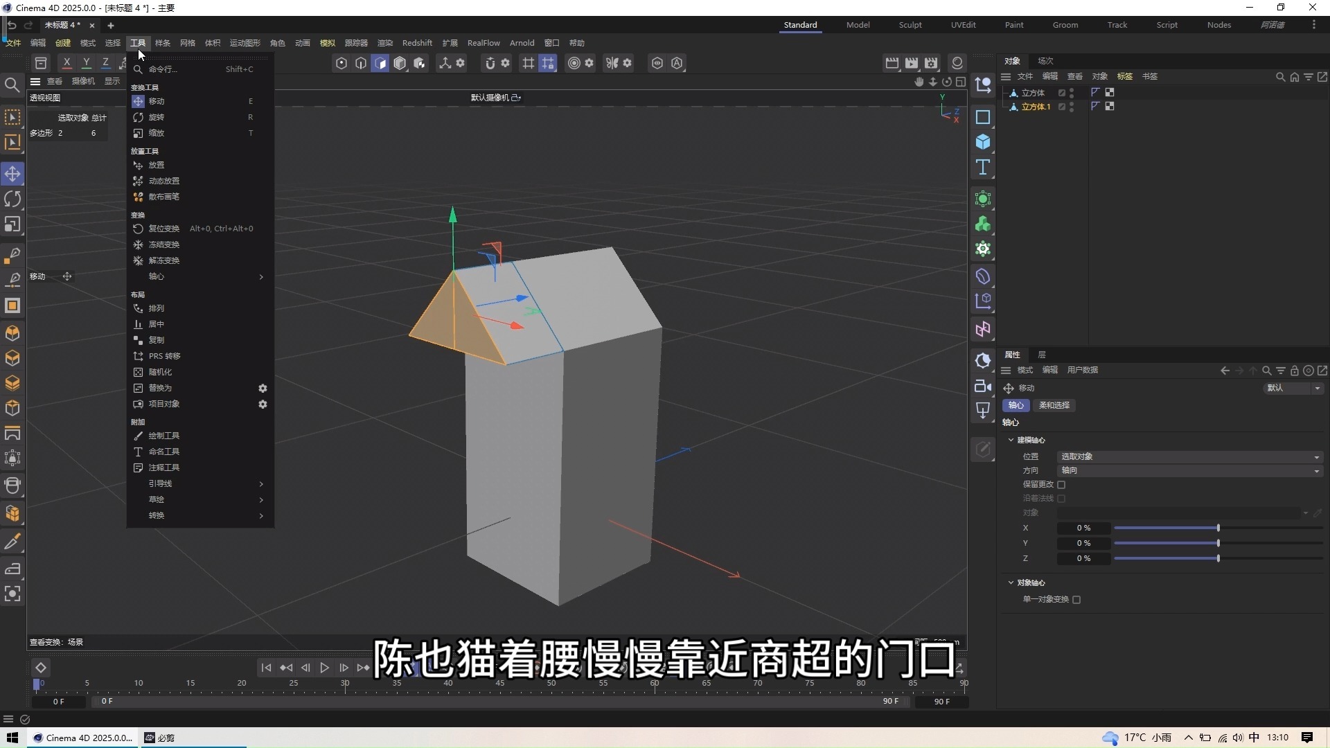The width and height of the screenshot is (1330, 748).
Task: Click frame 45 on the timeline ruler
Action: (499, 684)
